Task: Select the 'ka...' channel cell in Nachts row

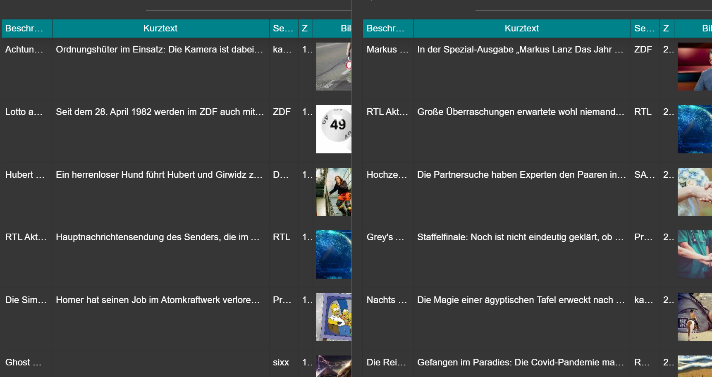Action: tap(645, 320)
